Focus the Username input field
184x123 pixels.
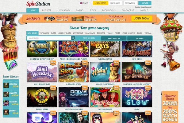tap(116, 3)
